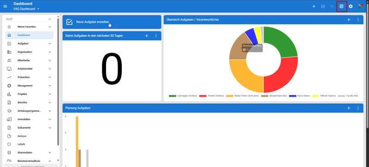Expand the Aufgaben section chevron
This screenshot has width=369, height=167.
(x=50, y=44)
